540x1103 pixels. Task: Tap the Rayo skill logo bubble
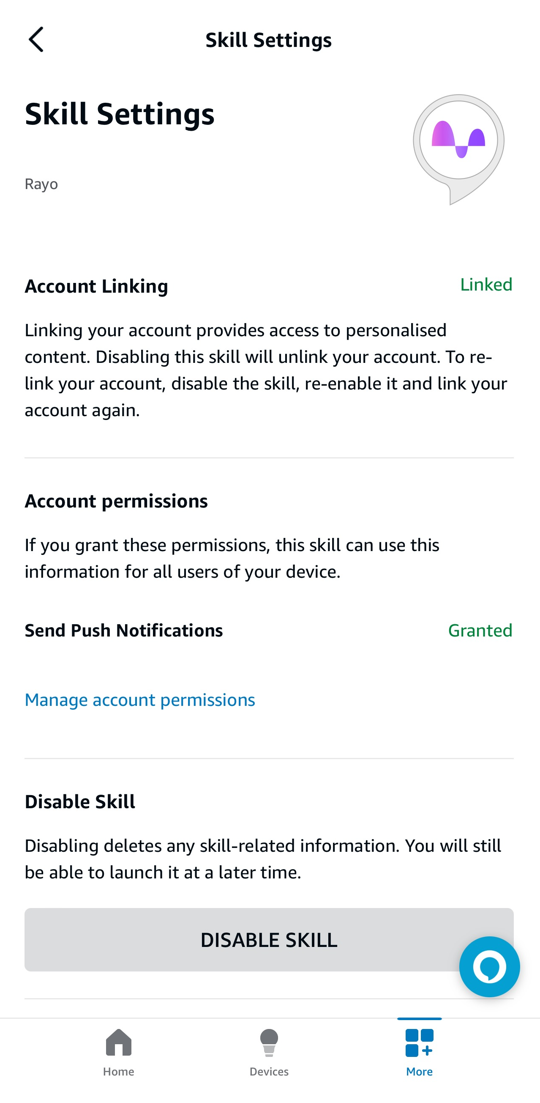(459, 149)
